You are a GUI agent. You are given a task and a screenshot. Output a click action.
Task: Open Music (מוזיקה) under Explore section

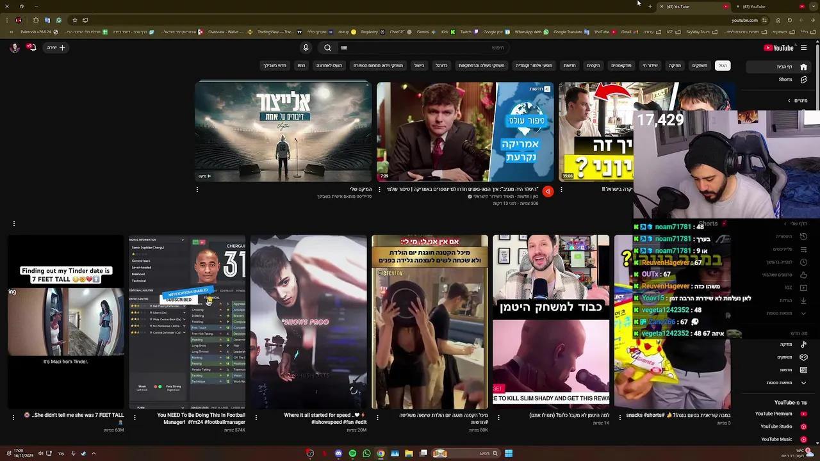tap(793, 344)
